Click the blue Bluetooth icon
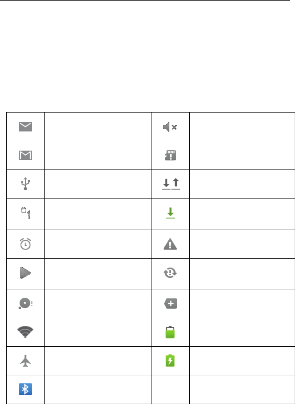 [x=25, y=389]
